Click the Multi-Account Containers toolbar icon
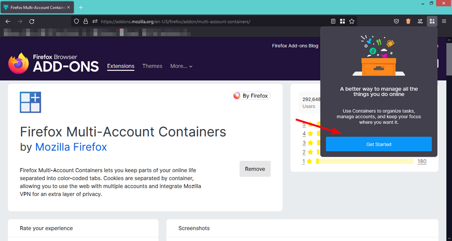The height and width of the screenshot is (241, 452). pyautogui.click(x=432, y=21)
